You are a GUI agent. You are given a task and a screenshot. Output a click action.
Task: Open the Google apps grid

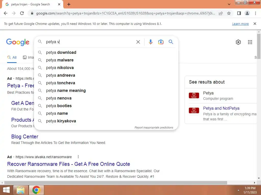pos(250,42)
